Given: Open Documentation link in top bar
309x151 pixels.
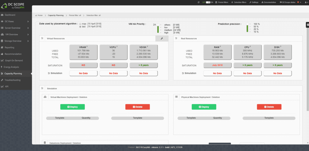Looking at the screenshot, I should click(269, 2).
